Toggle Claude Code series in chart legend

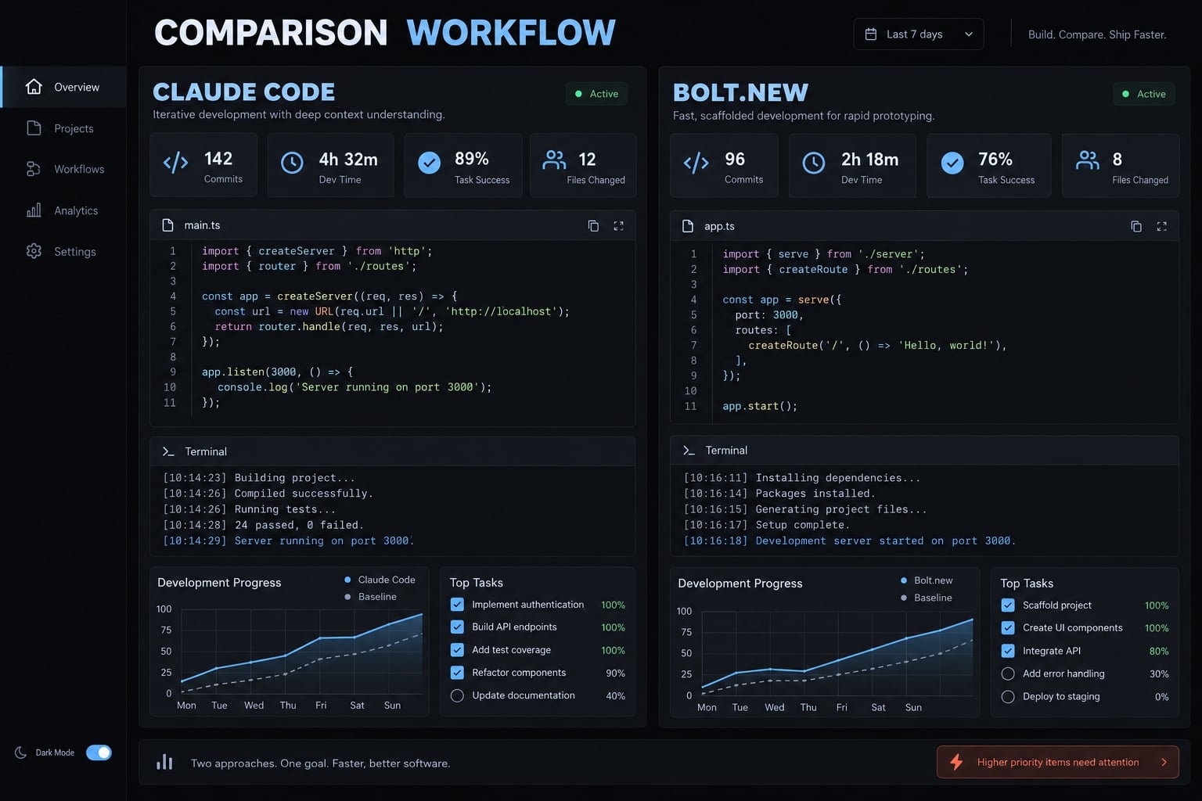(380, 580)
